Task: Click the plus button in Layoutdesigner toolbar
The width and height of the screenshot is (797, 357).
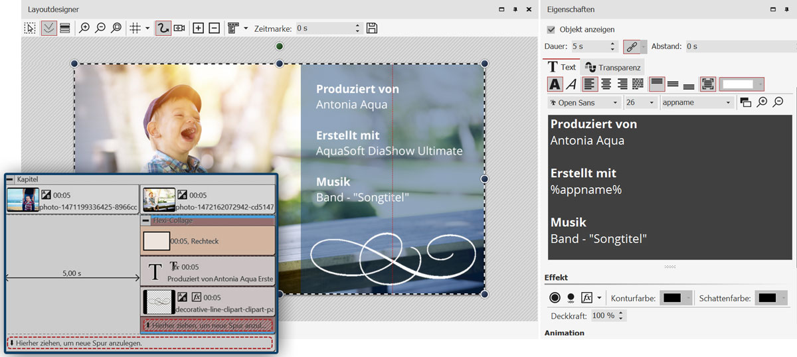Action: (x=198, y=28)
